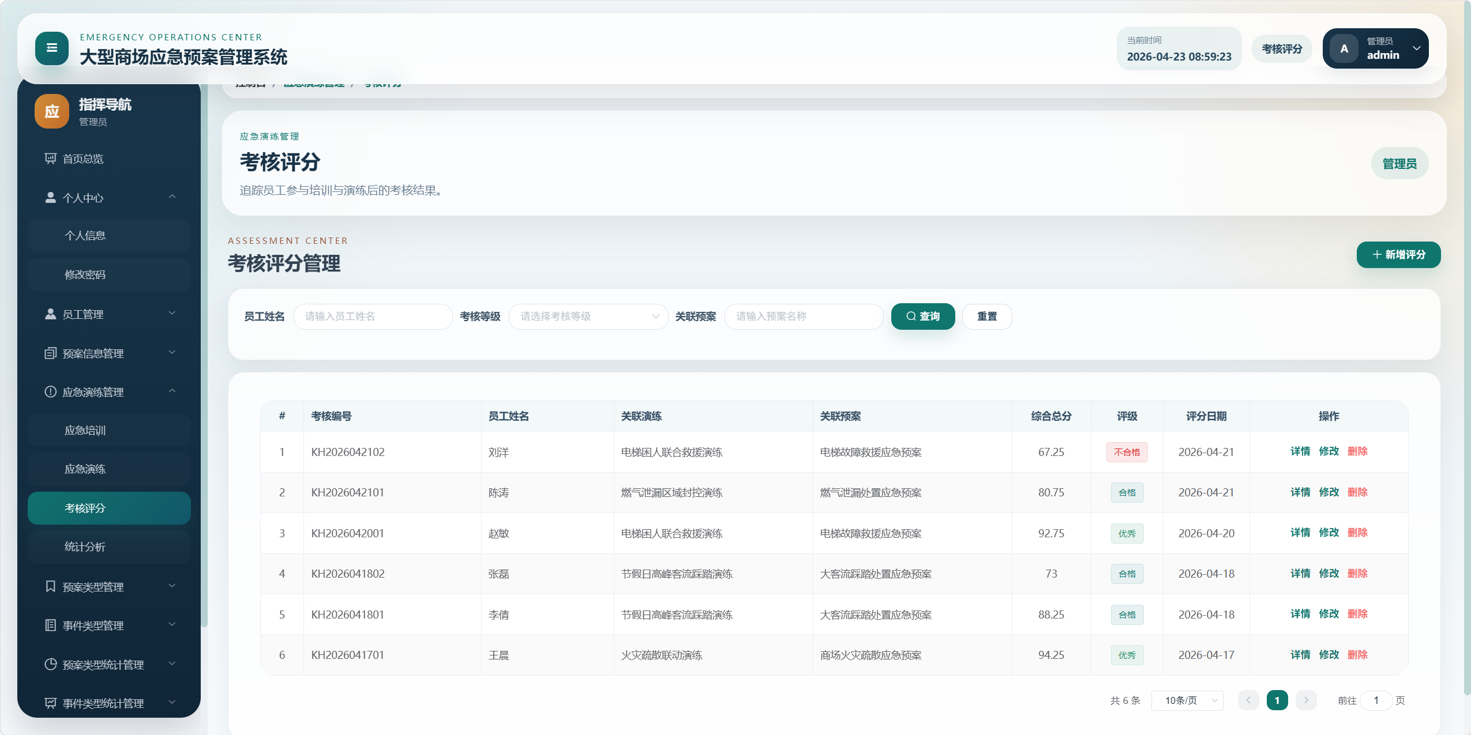
Task: Click the 新增评分 button
Action: (x=1398, y=255)
